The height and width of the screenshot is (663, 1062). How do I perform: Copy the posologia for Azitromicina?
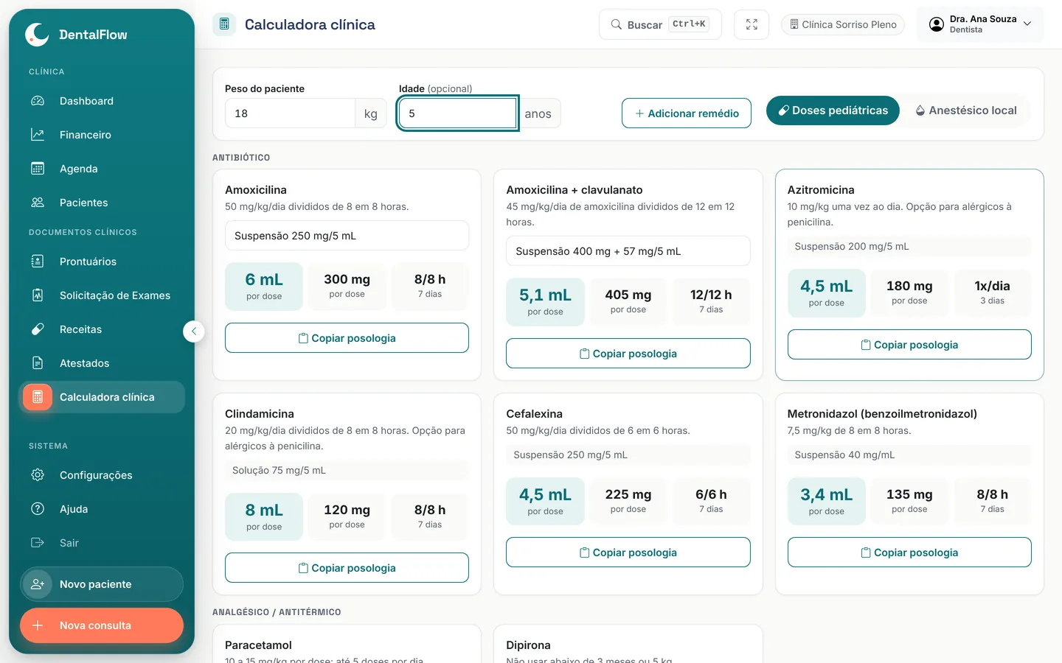[x=909, y=345]
